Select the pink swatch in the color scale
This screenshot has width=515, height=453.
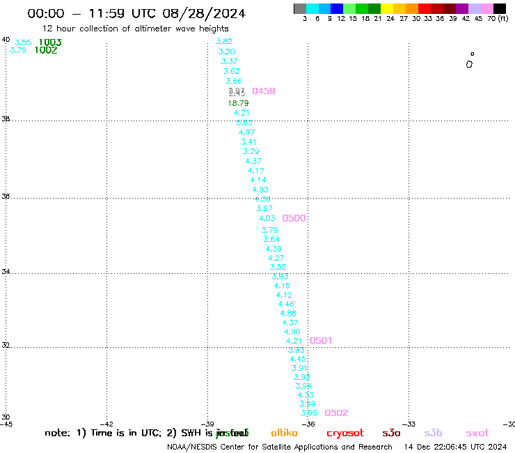pyautogui.click(x=487, y=8)
